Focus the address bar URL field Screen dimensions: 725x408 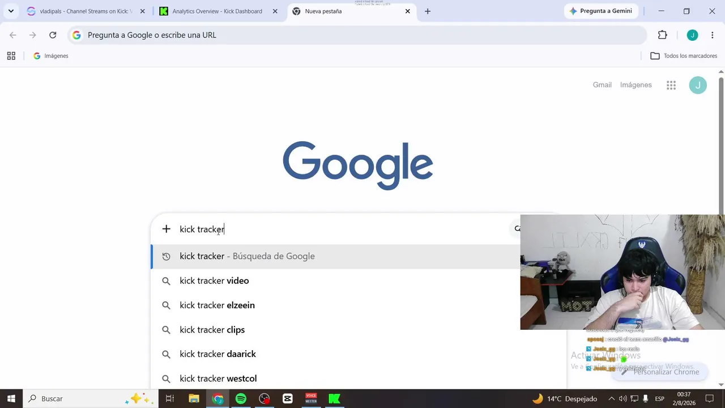click(357, 35)
